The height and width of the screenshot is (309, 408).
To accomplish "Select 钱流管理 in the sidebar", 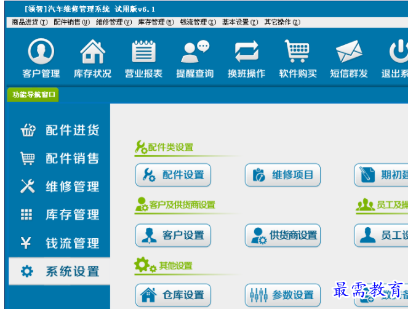I will pos(60,243).
